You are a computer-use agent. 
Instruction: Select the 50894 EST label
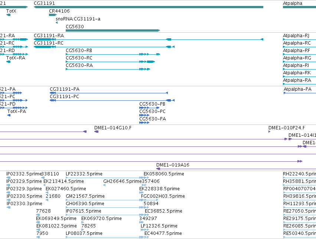(x=151, y=204)
